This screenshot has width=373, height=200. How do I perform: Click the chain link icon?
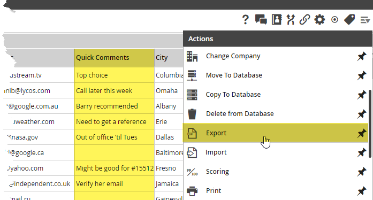click(305, 19)
